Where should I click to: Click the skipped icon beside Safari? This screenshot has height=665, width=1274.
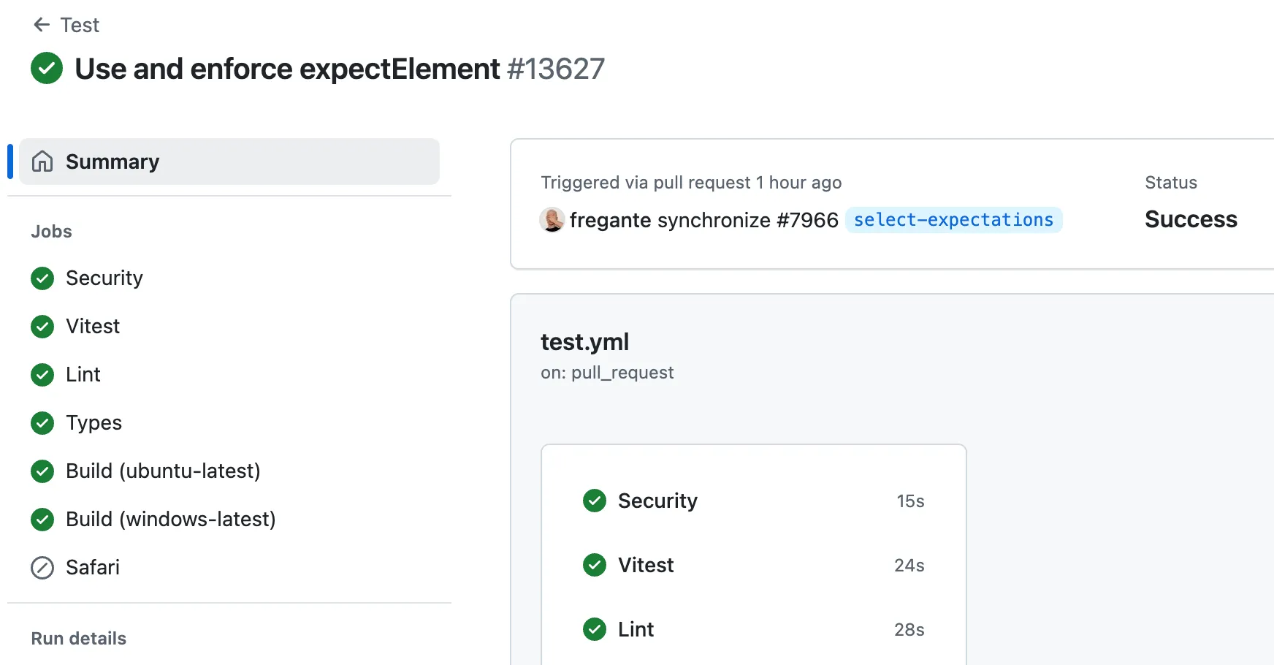(x=42, y=568)
